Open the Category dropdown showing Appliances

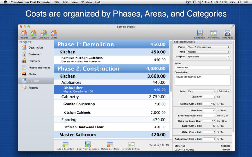click(x=208, y=57)
